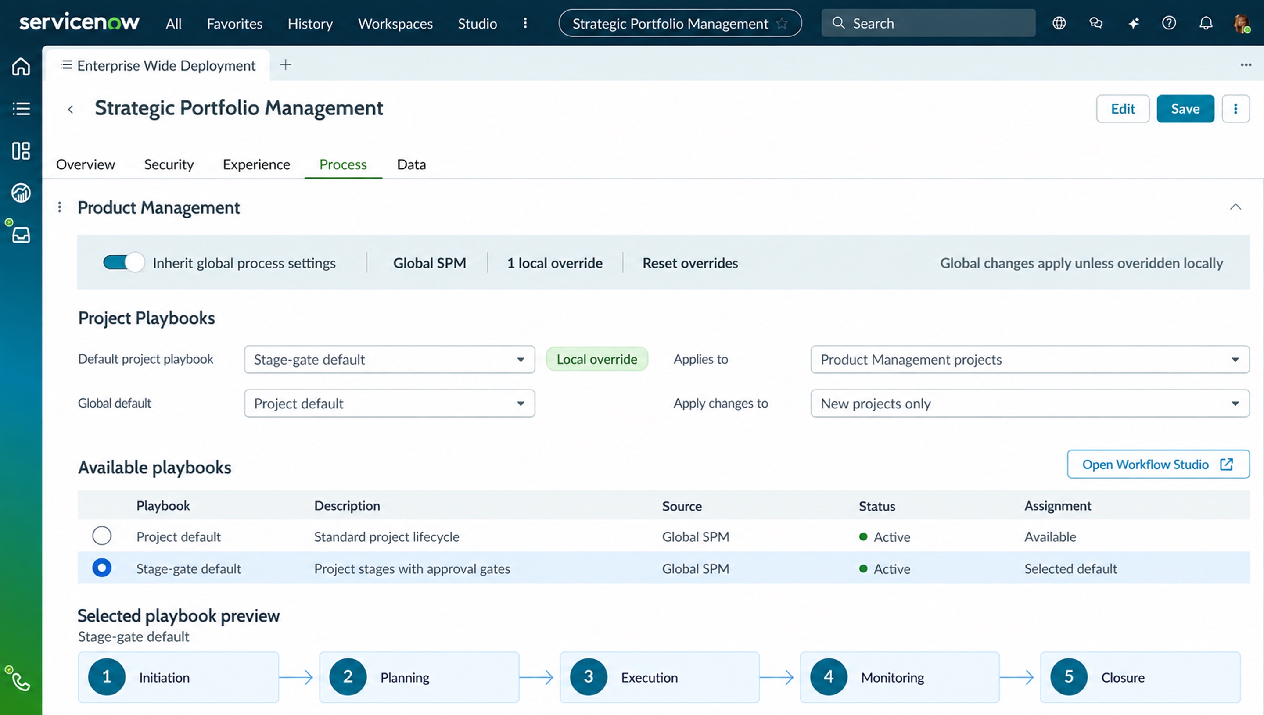
Task: Click Reset overrides
Action: point(690,263)
